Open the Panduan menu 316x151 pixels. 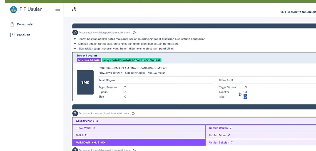coord(24,35)
